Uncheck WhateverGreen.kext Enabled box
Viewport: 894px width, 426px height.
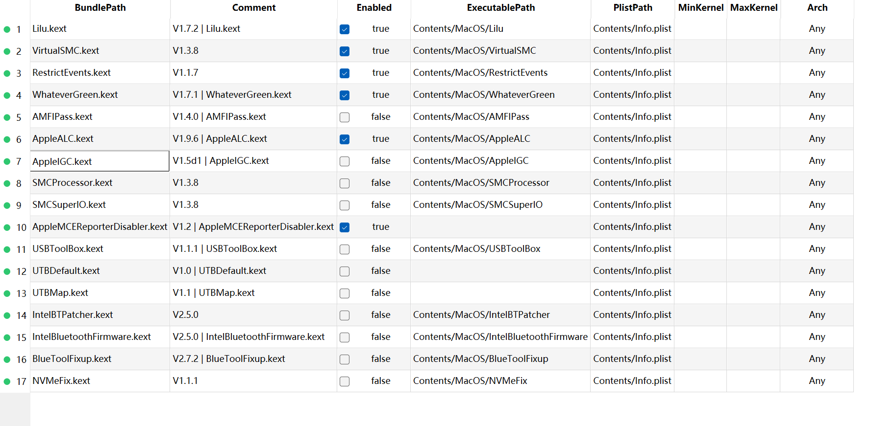(345, 95)
